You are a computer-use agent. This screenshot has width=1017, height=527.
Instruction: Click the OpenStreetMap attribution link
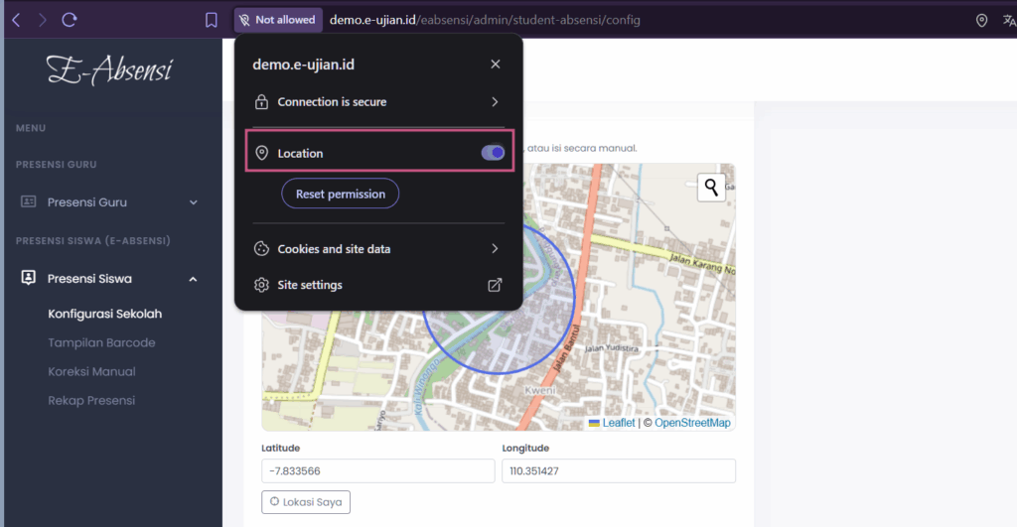click(692, 423)
